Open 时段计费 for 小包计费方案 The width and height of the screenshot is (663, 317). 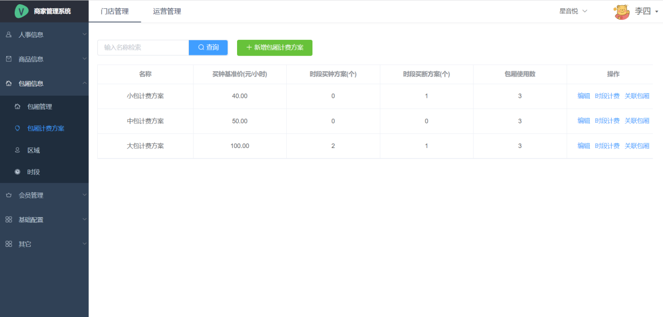point(607,96)
